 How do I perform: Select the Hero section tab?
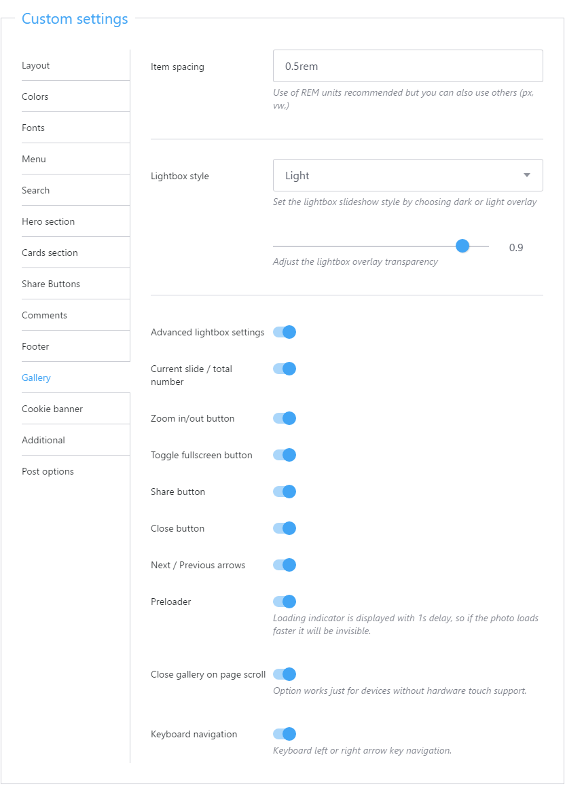pos(48,221)
